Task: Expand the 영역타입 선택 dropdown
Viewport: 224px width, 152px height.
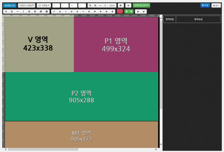Action: coord(141,6)
